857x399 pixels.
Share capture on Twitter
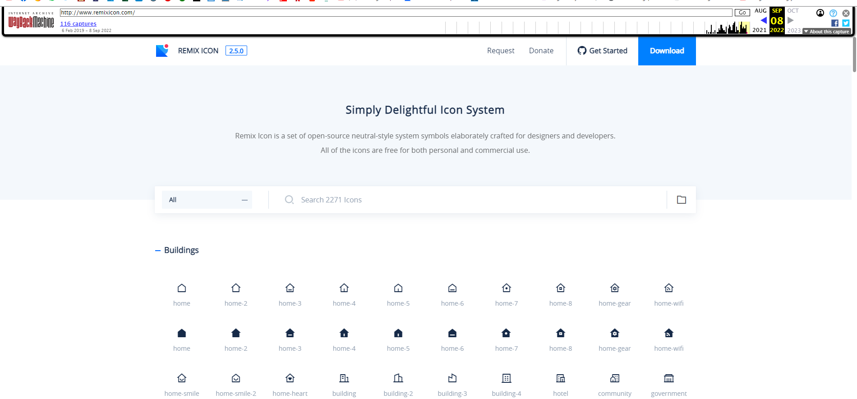pyautogui.click(x=846, y=23)
